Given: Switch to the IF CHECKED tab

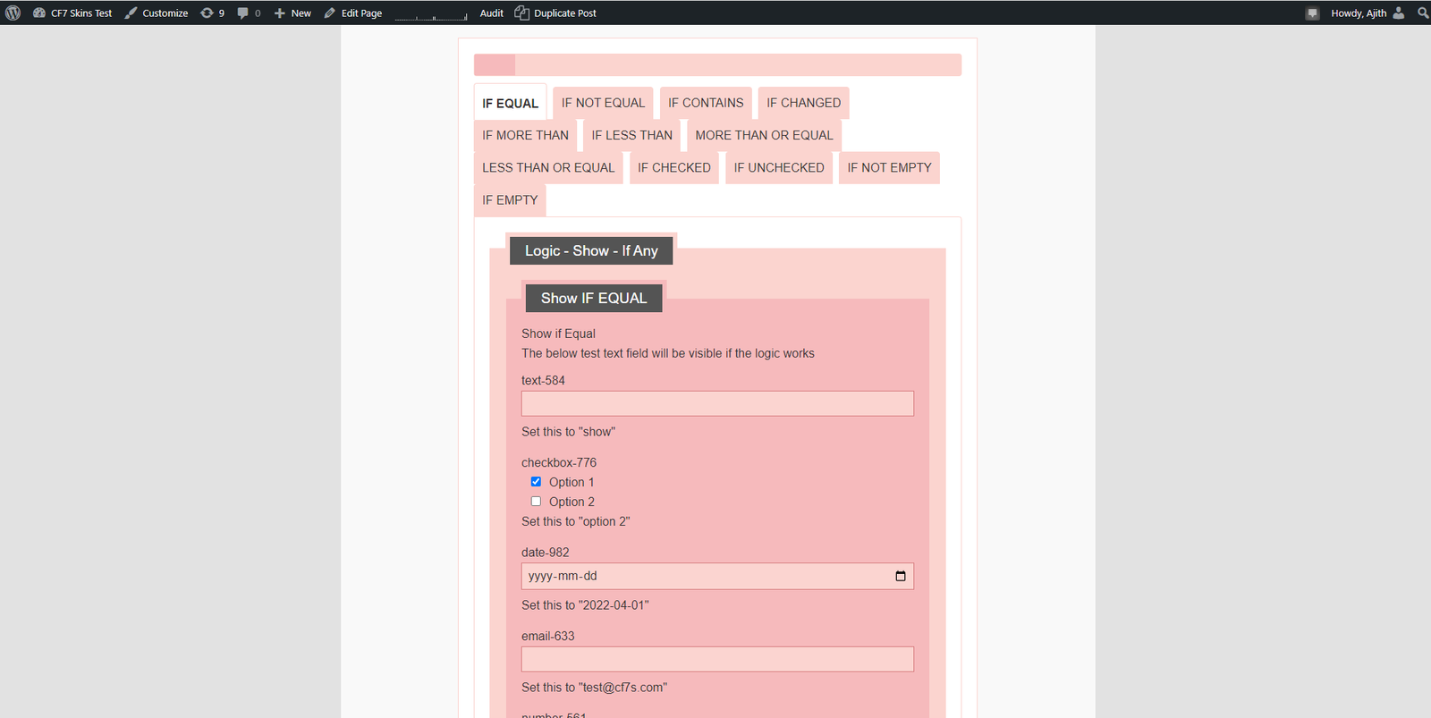Looking at the screenshot, I should [x=673, y=167].
